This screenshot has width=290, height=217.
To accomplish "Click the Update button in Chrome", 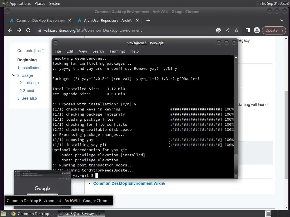I will 272,30.
